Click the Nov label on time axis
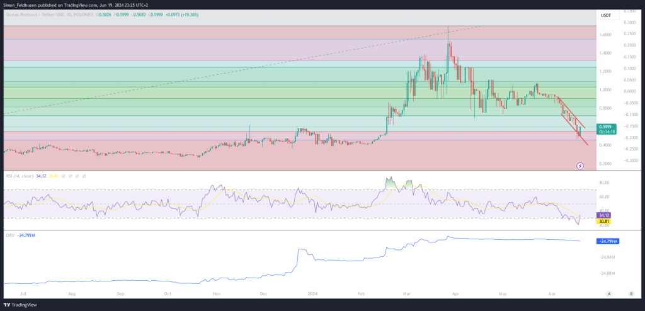The width and height of the screenshot is (645, 311). (217, 294)
